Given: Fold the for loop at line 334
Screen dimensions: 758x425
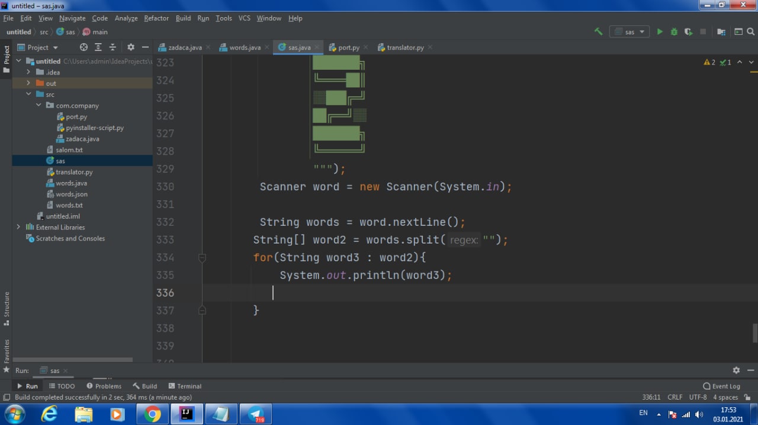Looking at the screenshot, I should click(202, 258).
